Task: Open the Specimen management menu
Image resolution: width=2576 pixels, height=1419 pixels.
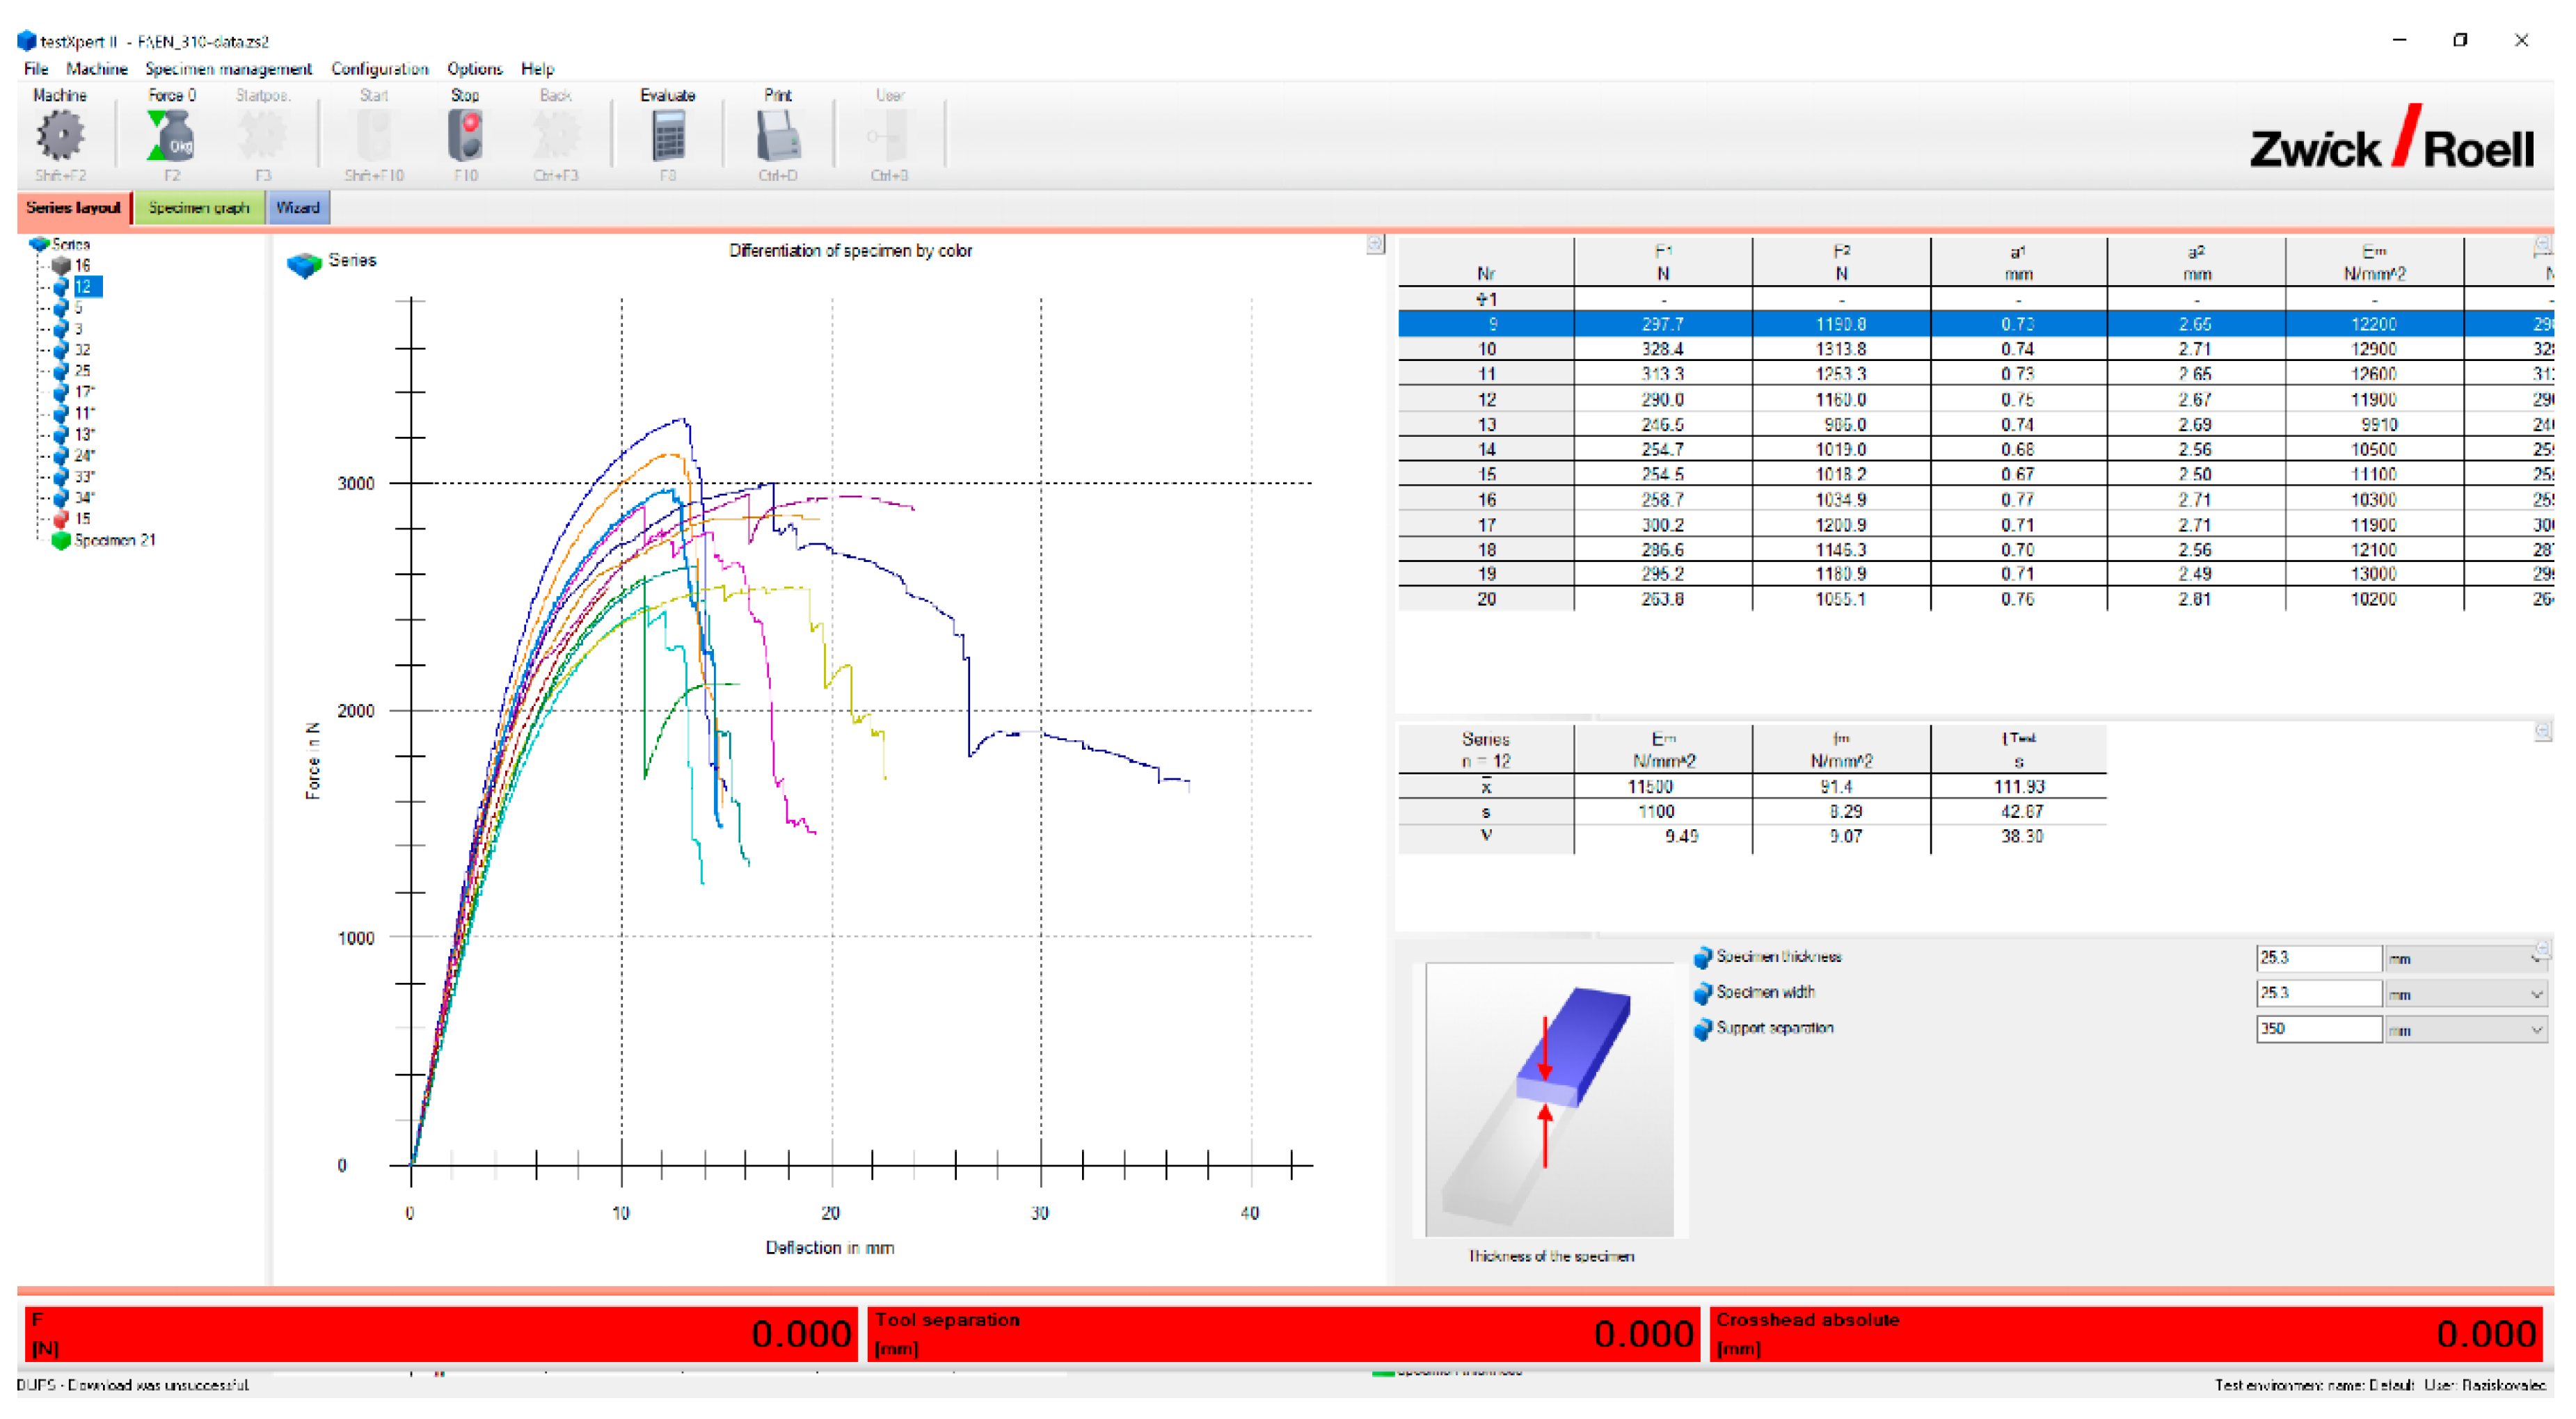Action: click(228, 69)
